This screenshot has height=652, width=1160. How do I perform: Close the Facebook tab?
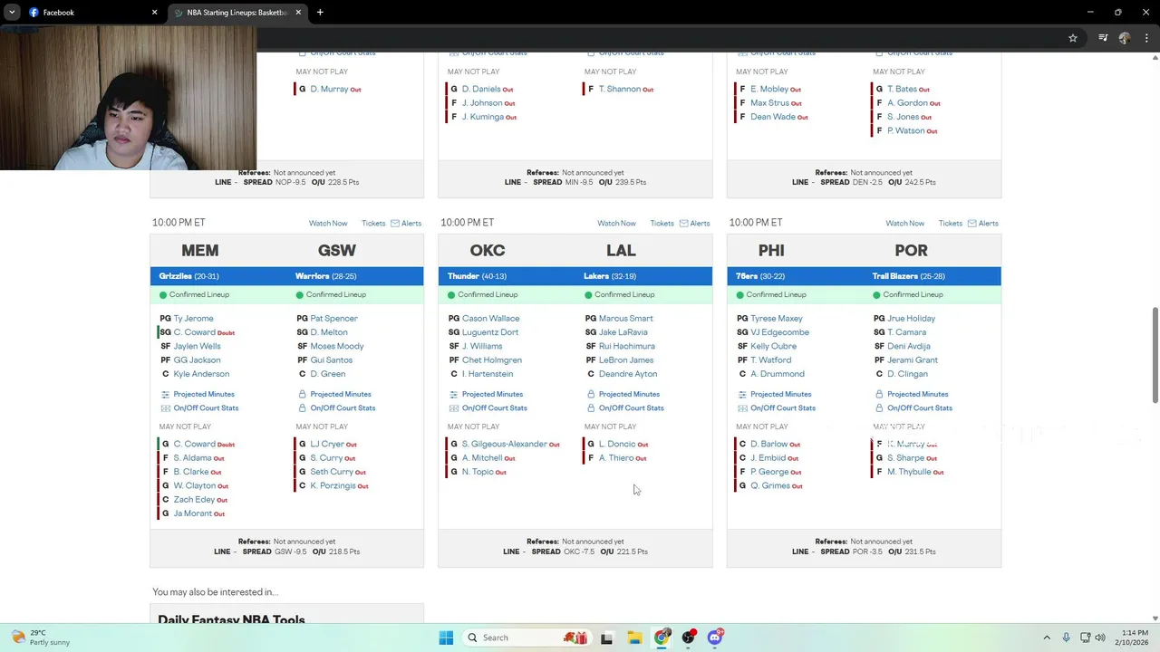point(154,13)
